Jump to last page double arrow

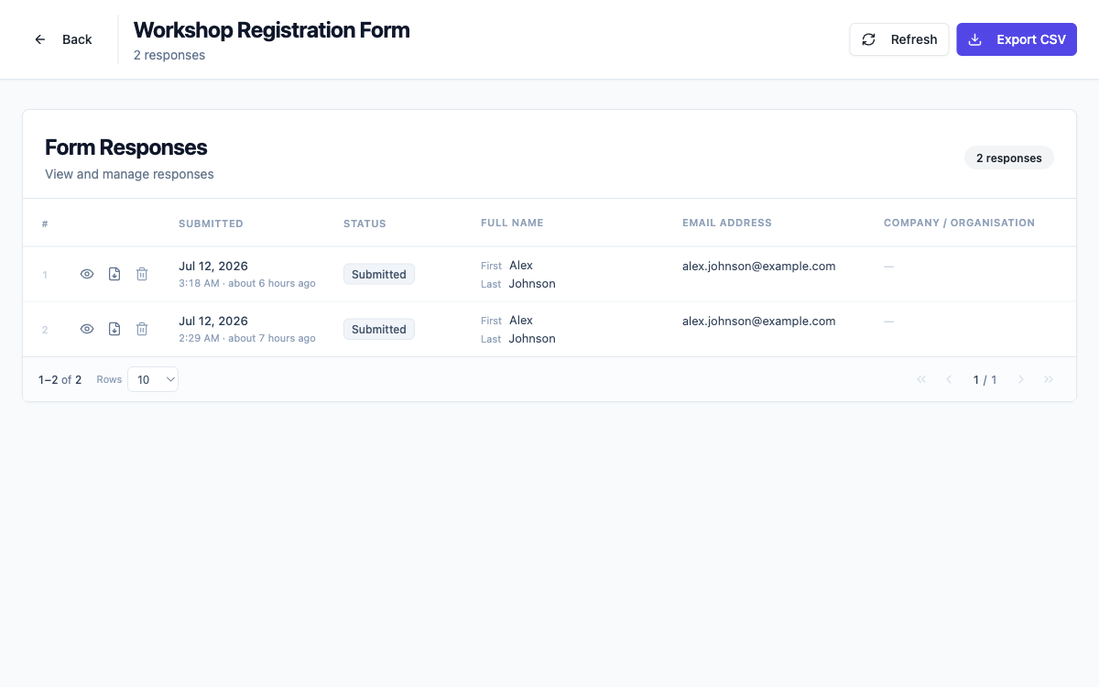[x=1049, y=379]
